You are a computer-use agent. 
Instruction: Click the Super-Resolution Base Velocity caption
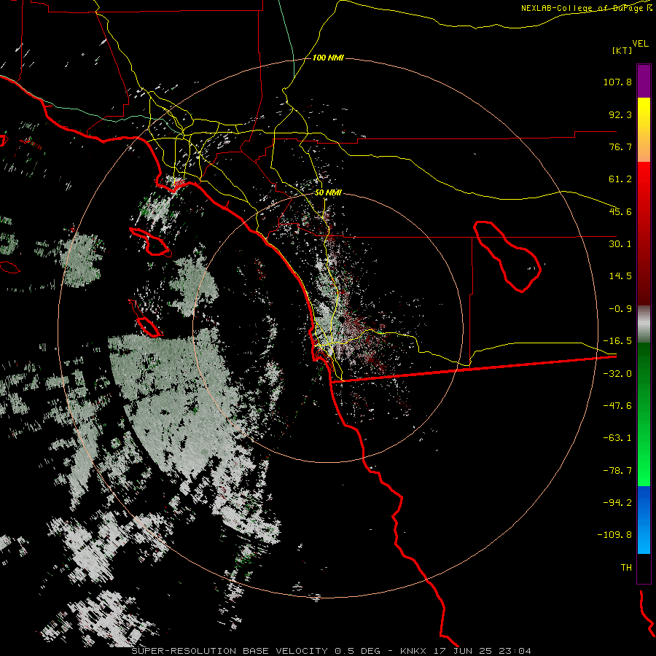point(332,651)
